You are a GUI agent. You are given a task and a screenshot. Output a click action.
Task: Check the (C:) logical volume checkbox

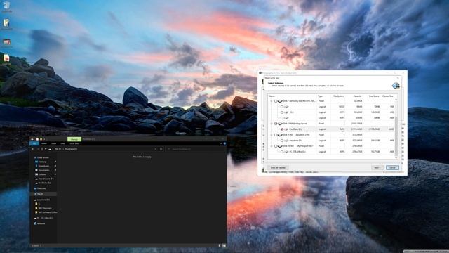[x=282, y=112]
